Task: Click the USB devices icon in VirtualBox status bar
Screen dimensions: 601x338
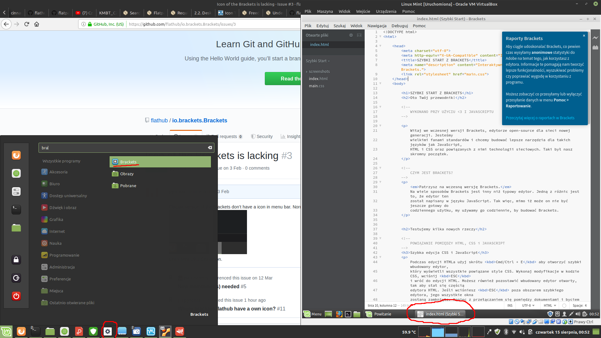Action: pyautogui.click(x=535, y=322)
